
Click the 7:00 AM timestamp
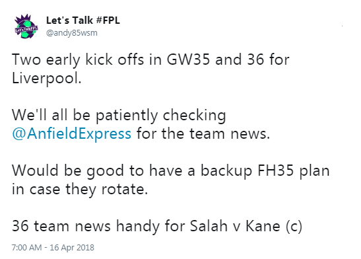26,248
